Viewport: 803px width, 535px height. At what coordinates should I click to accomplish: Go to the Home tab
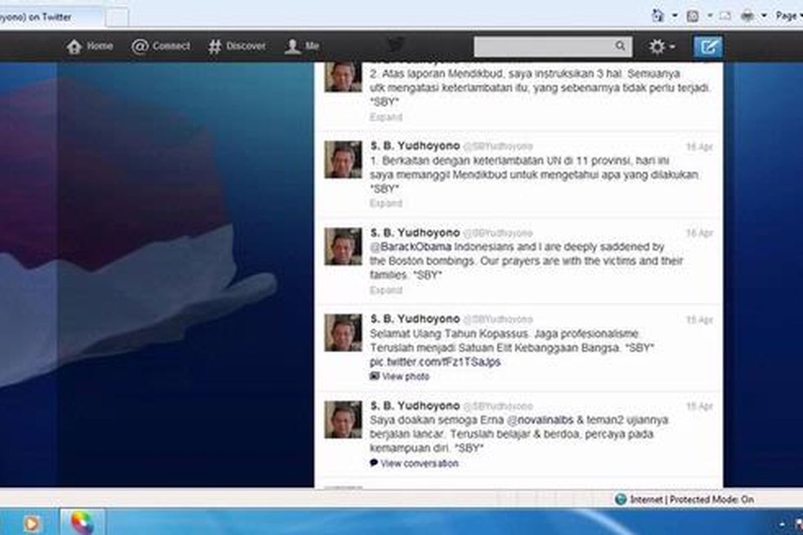(x=90, y=46)
